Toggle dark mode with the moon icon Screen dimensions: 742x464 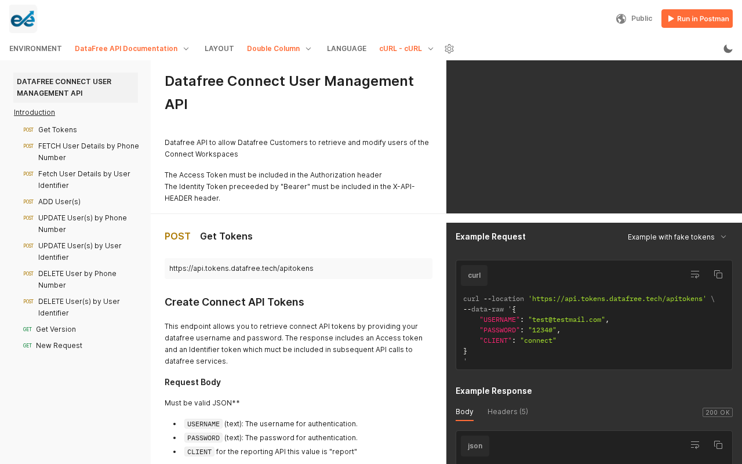click(x=728, y=49)
